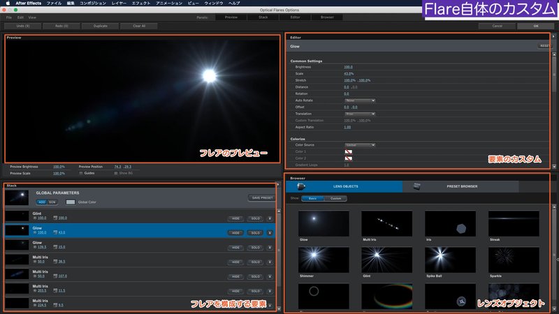The height and width of the screenshot is (314, 559).
Task: Add the rainbow arc lens object thumbnail
Action: click(387, 296)
